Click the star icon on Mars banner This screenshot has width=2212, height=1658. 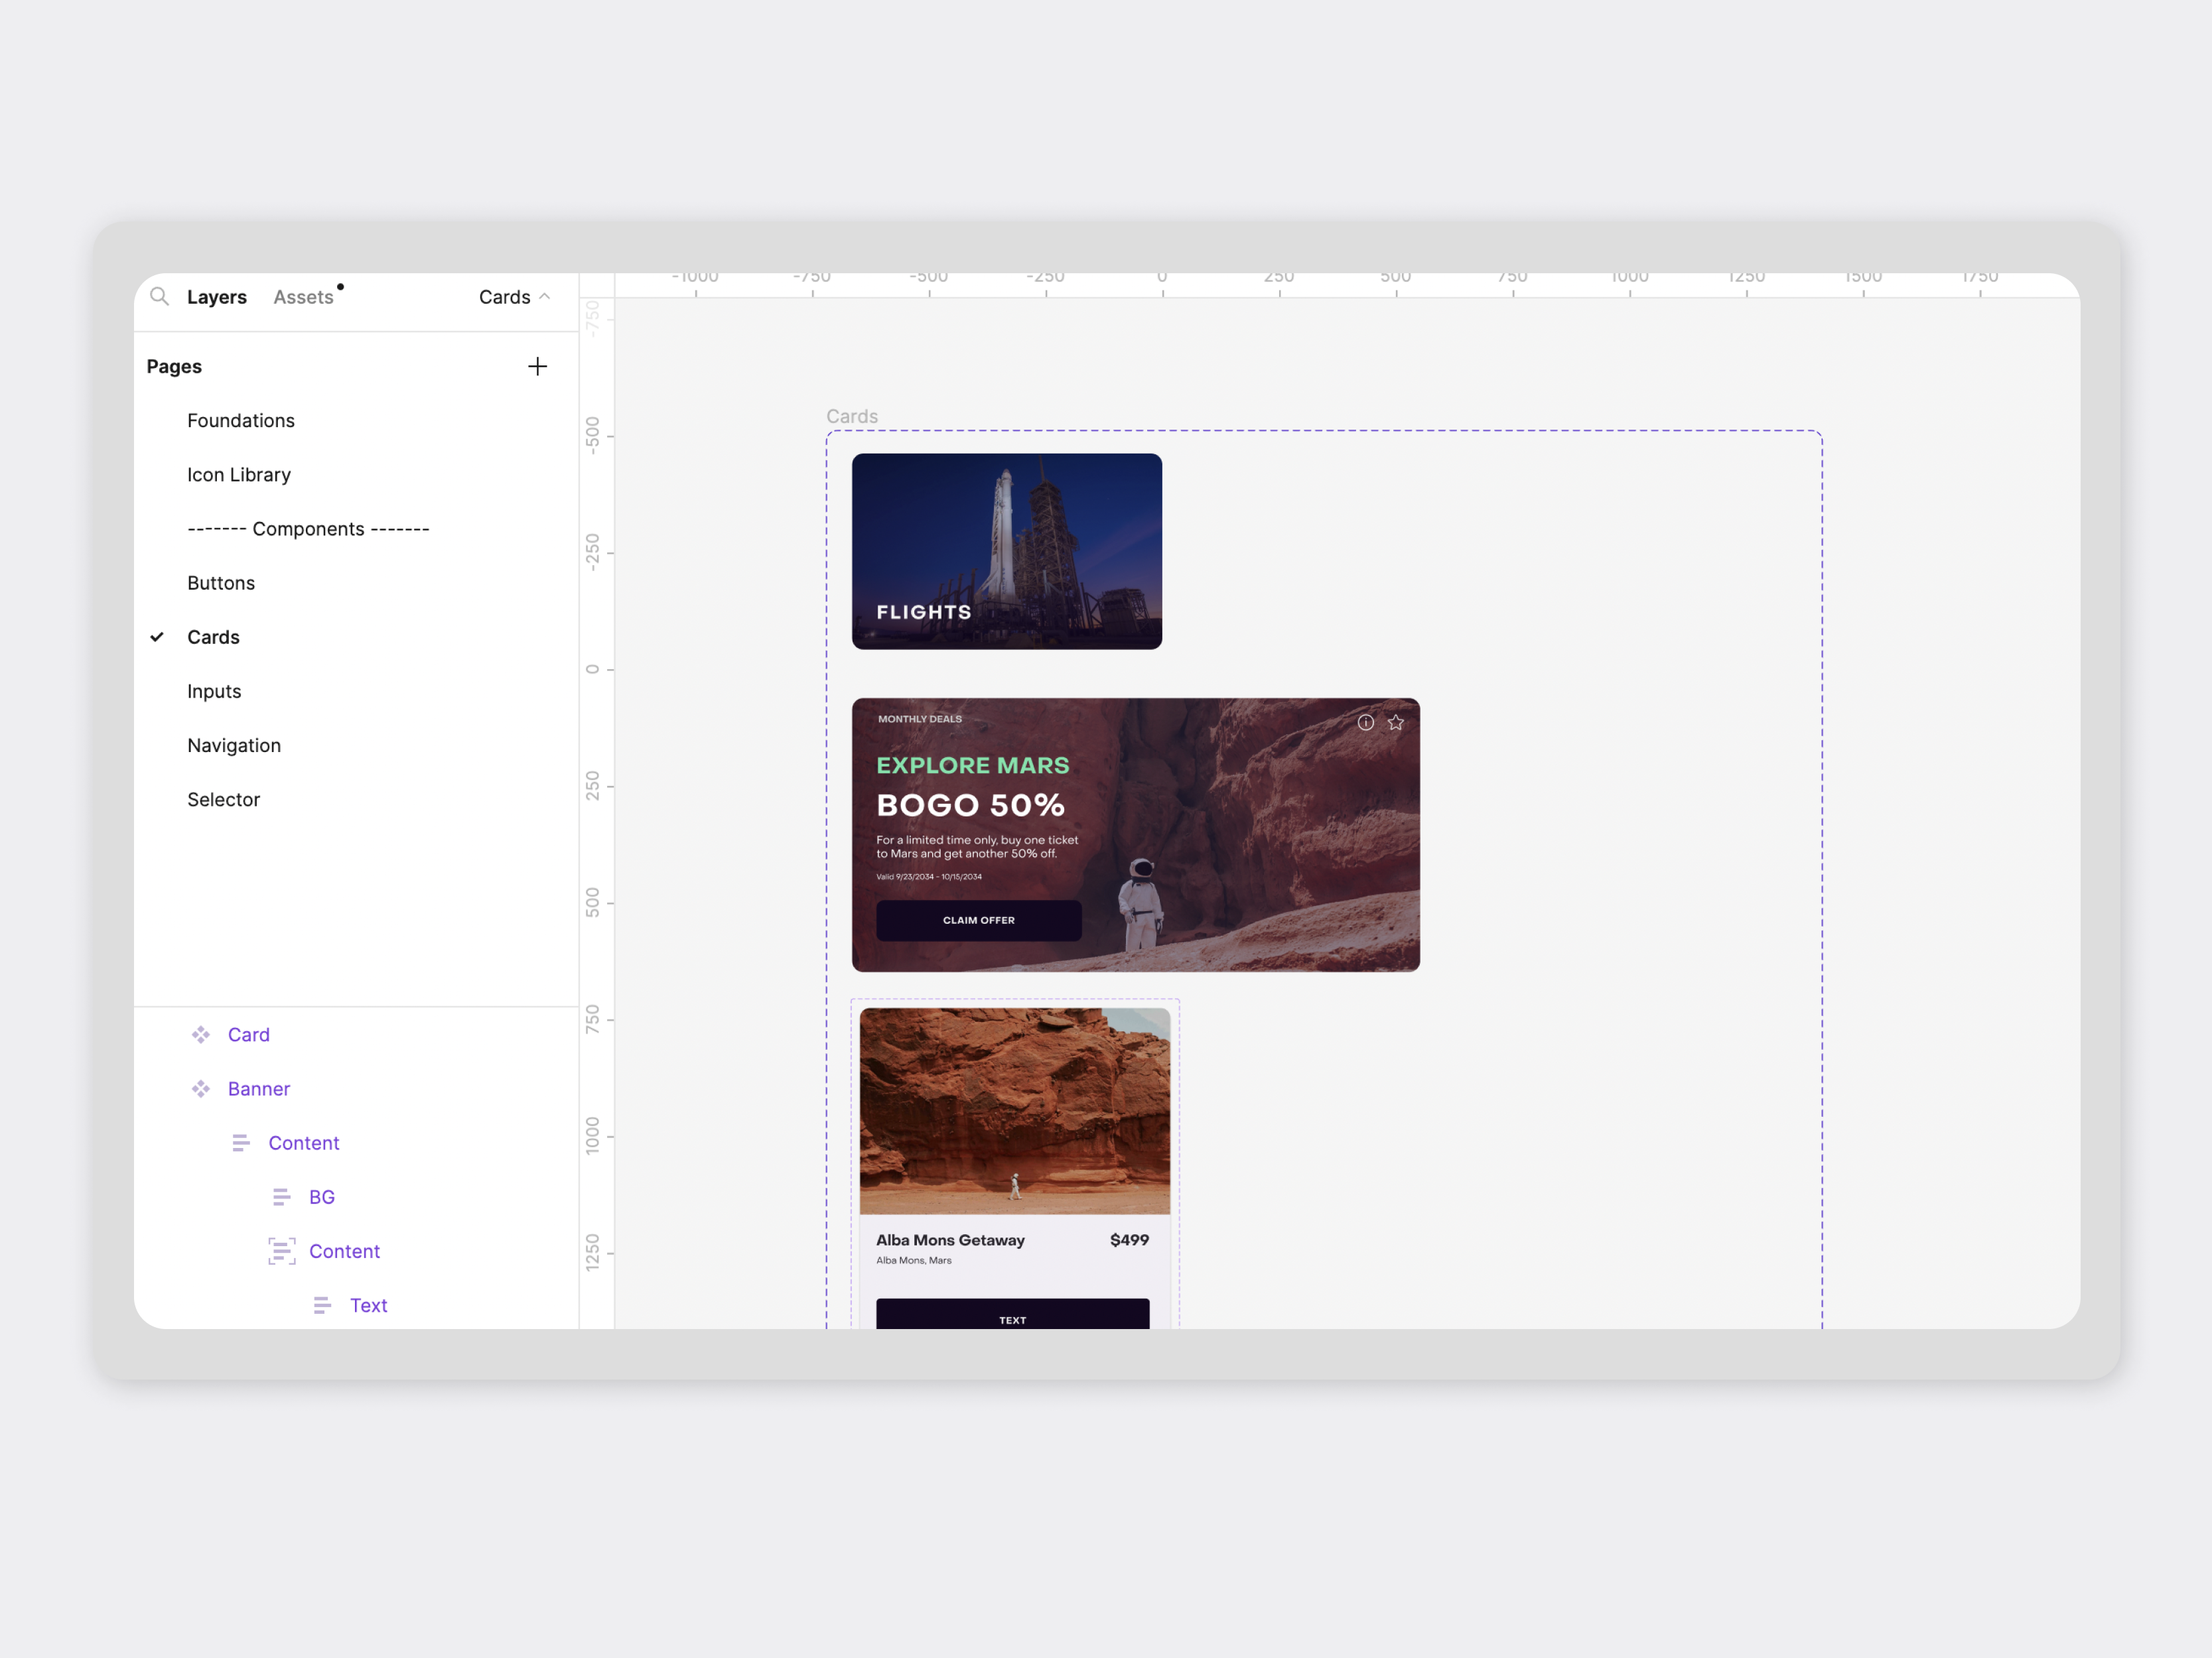[1395, 723]
